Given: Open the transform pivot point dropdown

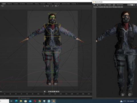Looking at the screenshot, I should 53,6.
